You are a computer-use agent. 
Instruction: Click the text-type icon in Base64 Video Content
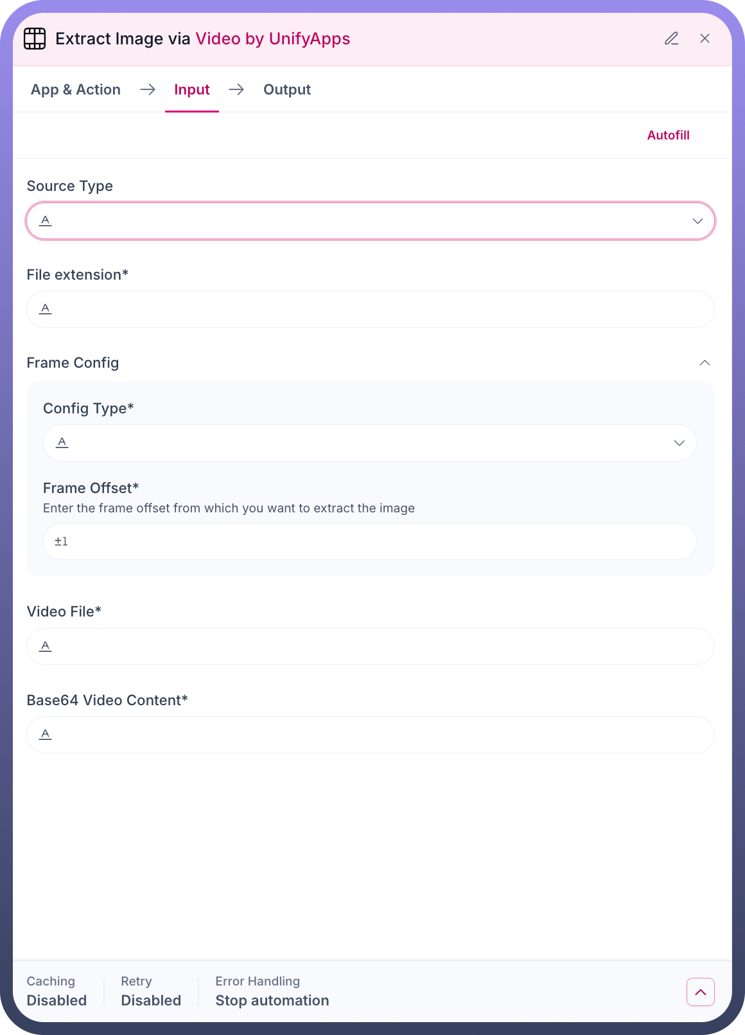46,734
